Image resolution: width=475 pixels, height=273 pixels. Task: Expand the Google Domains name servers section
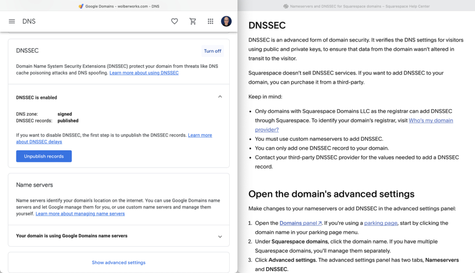pos(220,236)
